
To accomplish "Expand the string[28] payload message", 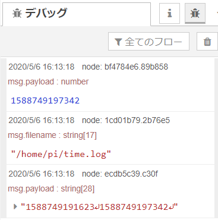I will pyautogui.click(x=15, y=207).
